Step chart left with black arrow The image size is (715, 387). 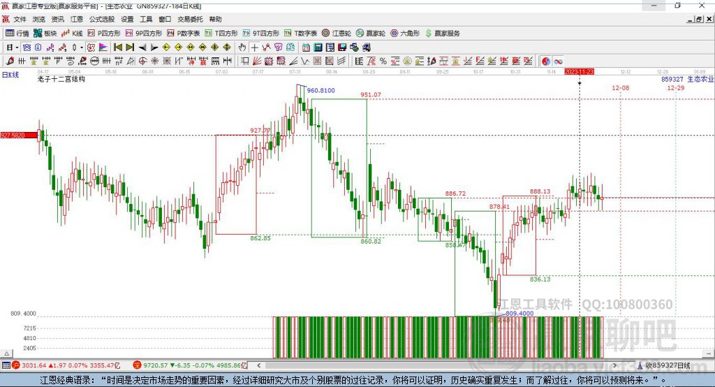[142, 48]
